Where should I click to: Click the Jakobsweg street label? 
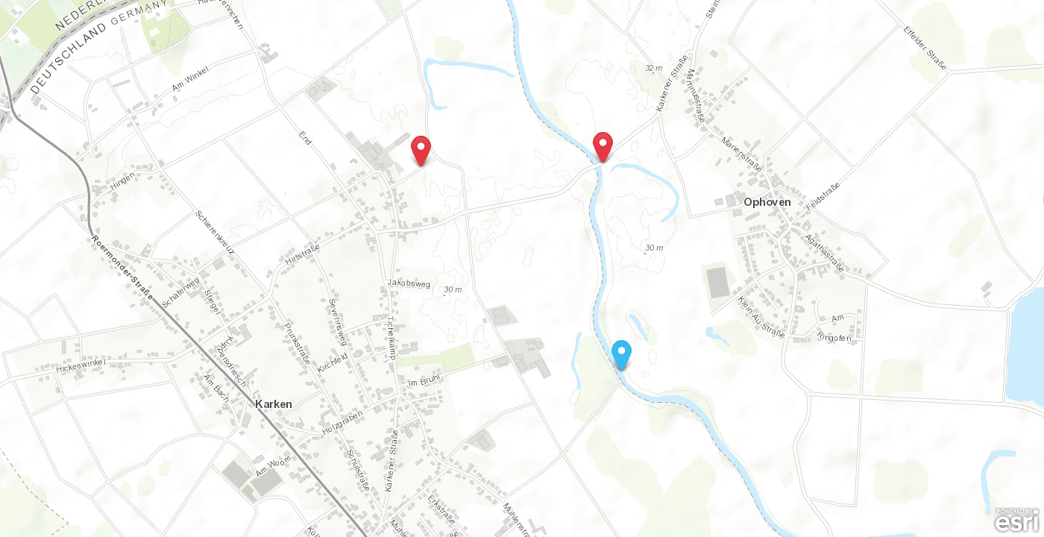[x=403, y=283]
